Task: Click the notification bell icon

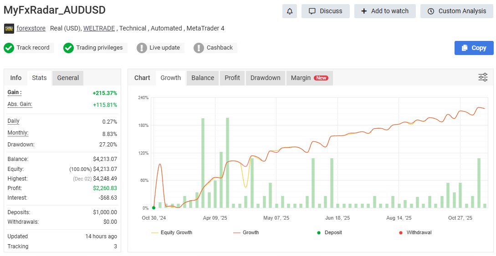Action: [289, 11]
